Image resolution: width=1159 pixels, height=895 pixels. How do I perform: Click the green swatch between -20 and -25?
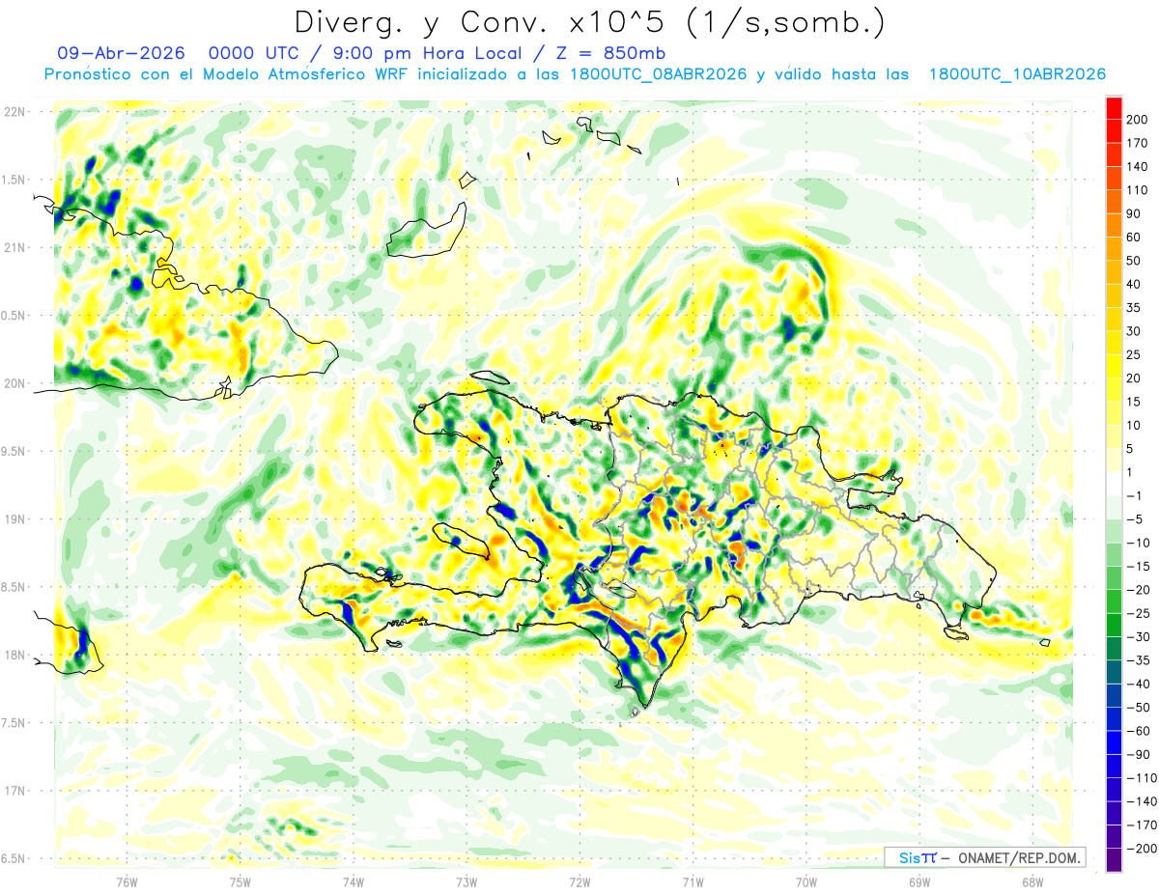1114,602
